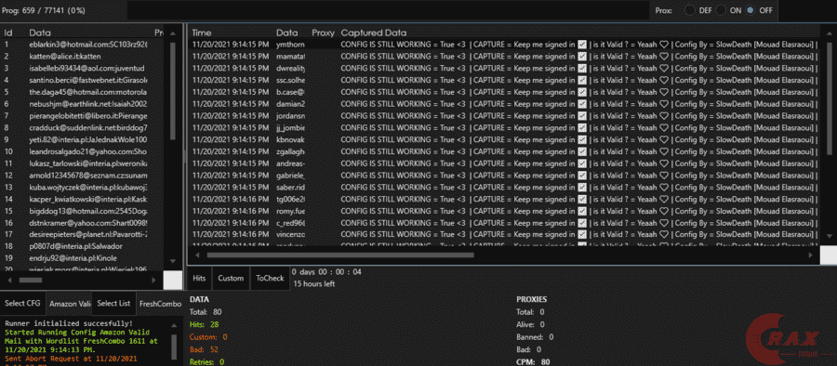Click hits table horizontal scrollbar left arrow
Viewport: 837px width, 366px height.
[x=196, y=255]
